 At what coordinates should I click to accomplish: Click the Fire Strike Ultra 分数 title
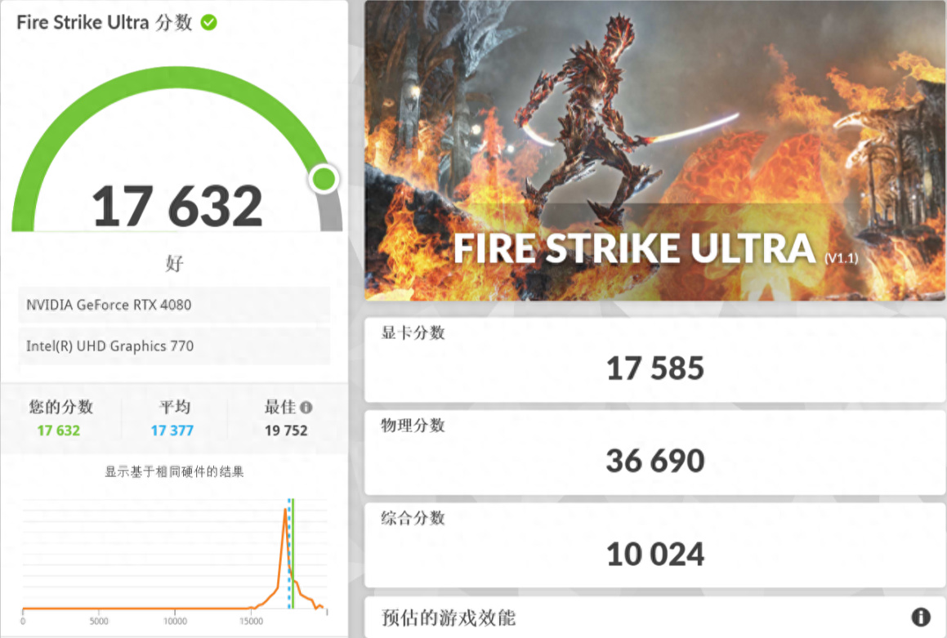[104, 22]
